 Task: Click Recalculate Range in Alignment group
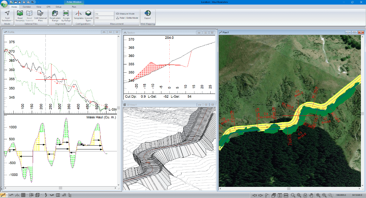pyautogui.click(x=55, y=14)
